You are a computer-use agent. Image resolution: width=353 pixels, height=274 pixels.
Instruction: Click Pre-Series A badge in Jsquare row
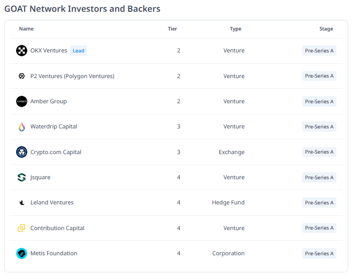(x=319, y=178)
